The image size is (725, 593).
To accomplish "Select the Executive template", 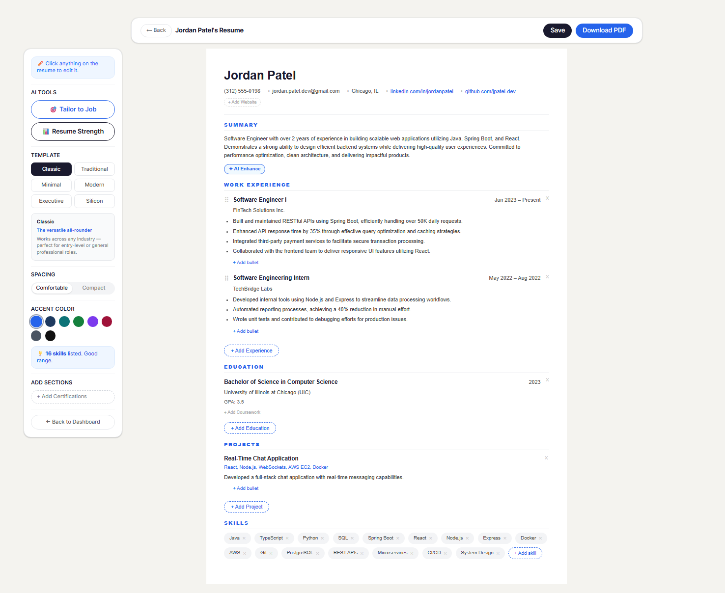I will click(x=51, y=201).
